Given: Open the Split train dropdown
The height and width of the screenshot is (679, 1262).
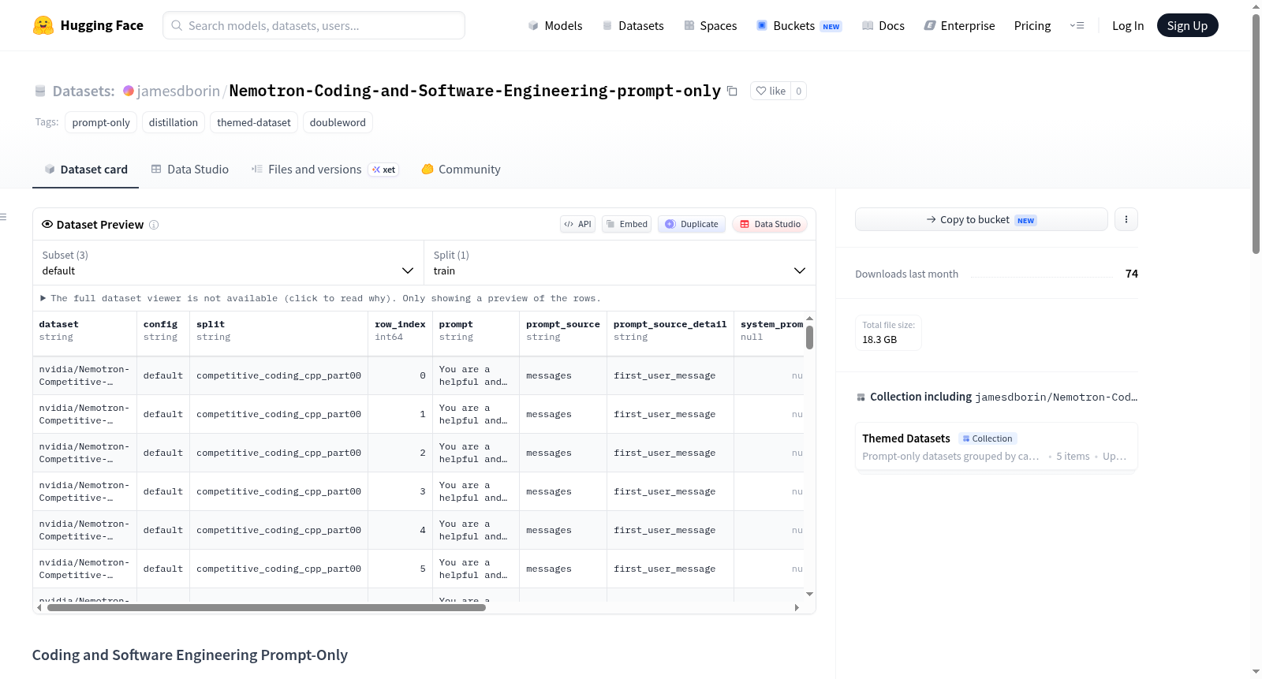Looking at the screenshot, I should pos(619,263).
